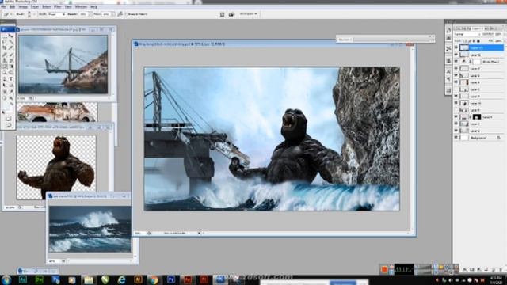Open Internet Explorer from taskbar
Screen dimensions: 507x285
pyautogui.click(x=122, y=279)
